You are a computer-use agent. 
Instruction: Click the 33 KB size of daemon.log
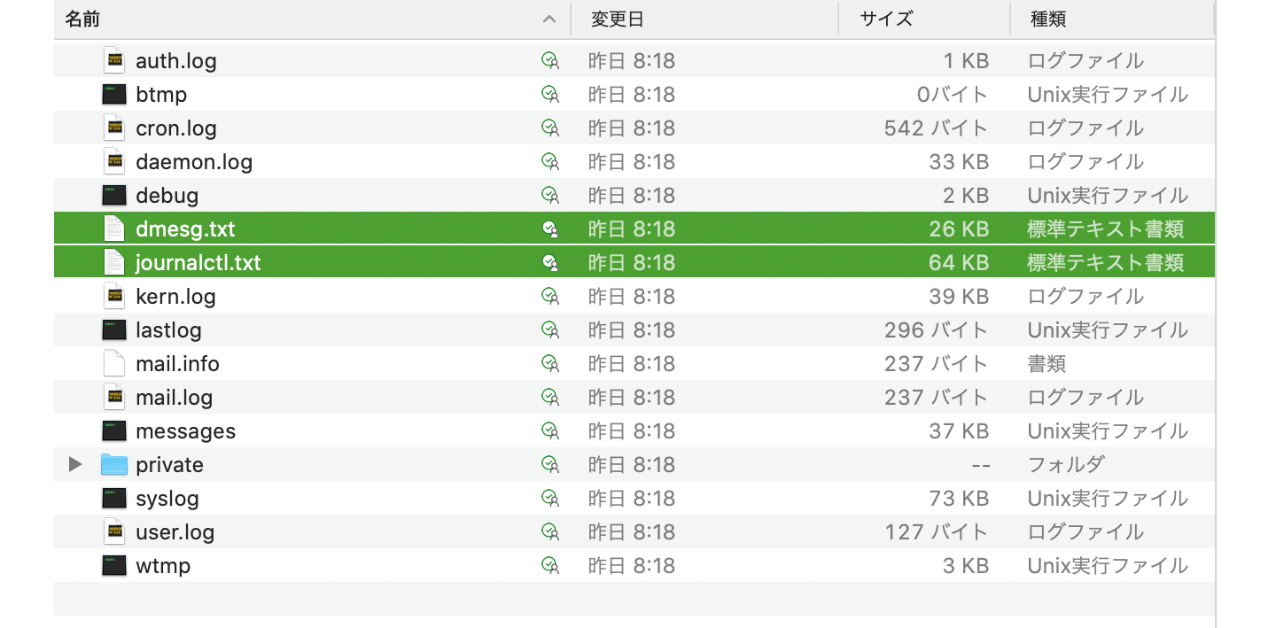959,162
